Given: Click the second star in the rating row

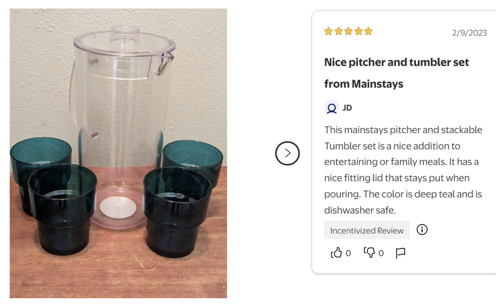Looking at the screenshot, I should pos(338,31).
